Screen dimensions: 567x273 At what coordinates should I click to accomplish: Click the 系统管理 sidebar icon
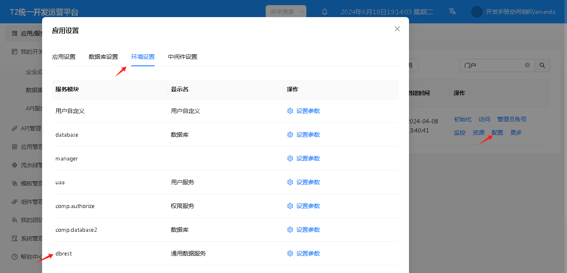tap(15, 238)
